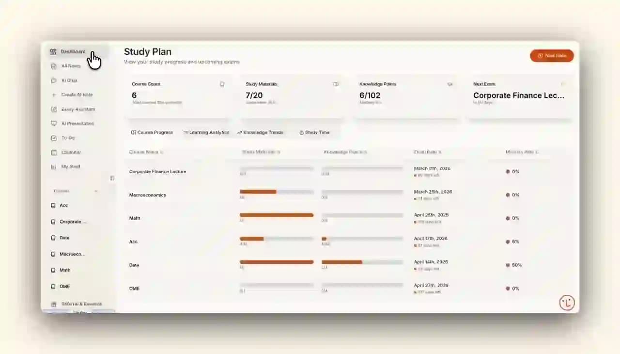Click the Math Study Materials progress bar
The width and height of the screenshot is (620, 354).
276,215
